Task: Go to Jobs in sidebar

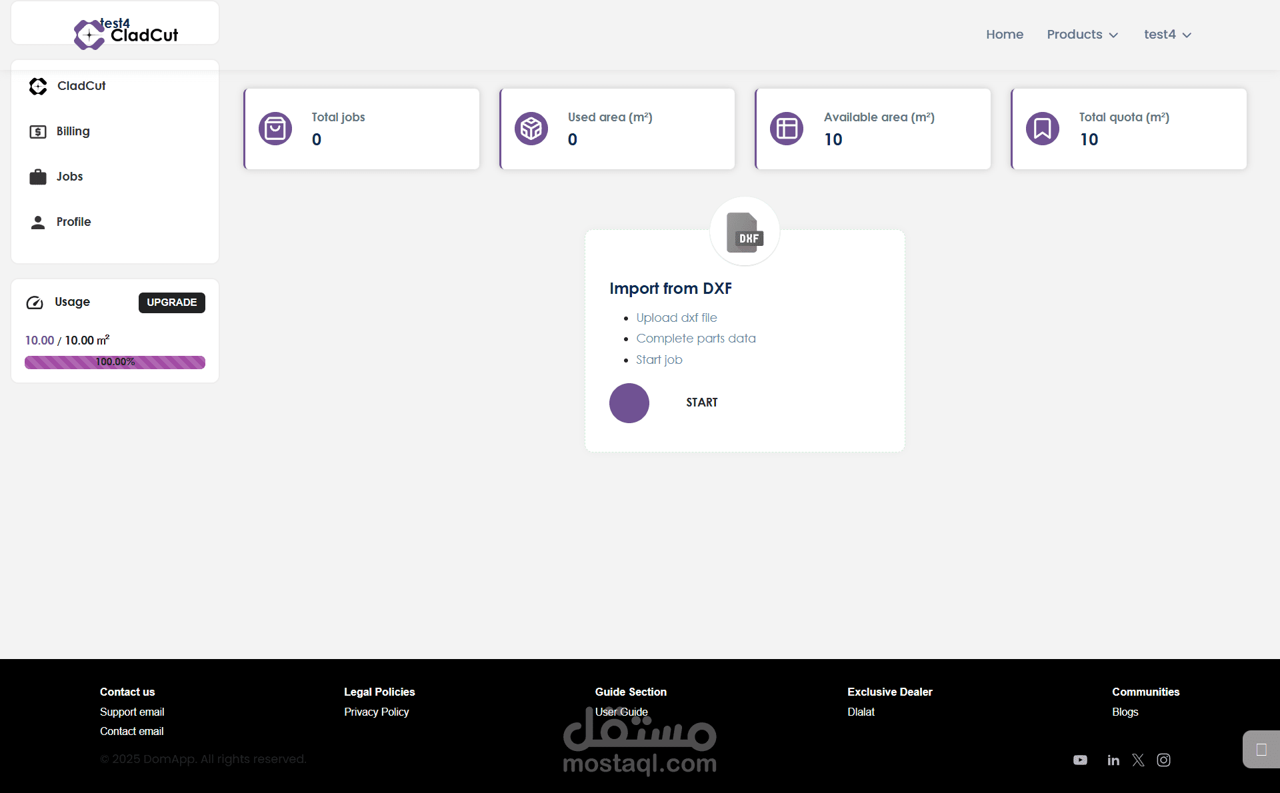Action: [69, 177]
